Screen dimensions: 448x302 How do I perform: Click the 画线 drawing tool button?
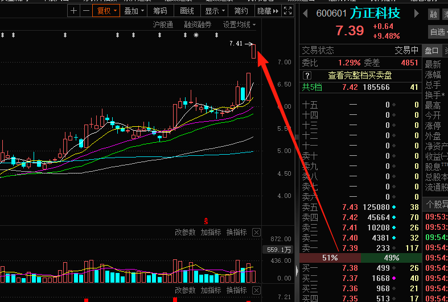pyautogui.click(x=187, y=11)
